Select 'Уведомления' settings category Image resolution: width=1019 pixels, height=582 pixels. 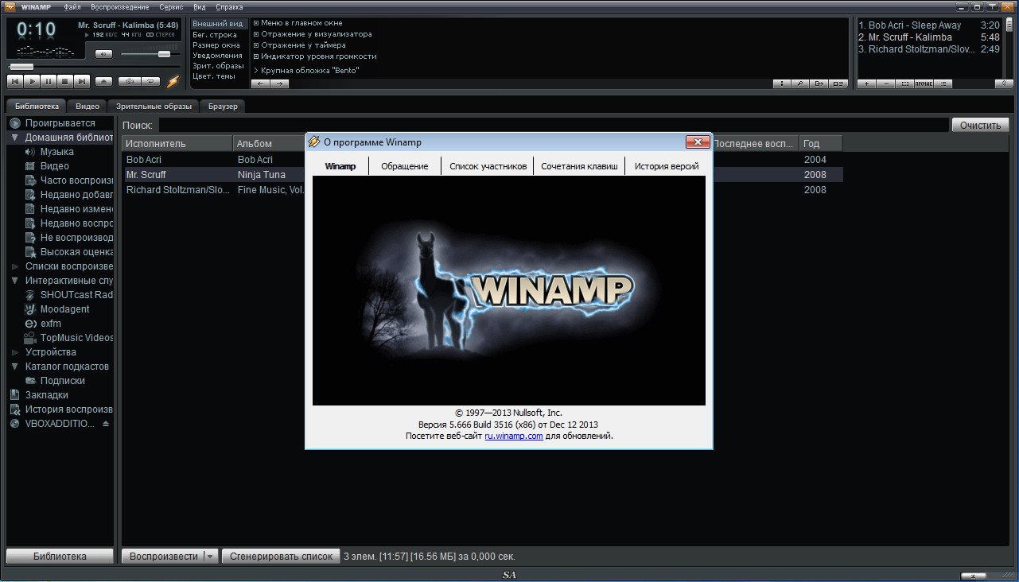click(x=218, y=56)
